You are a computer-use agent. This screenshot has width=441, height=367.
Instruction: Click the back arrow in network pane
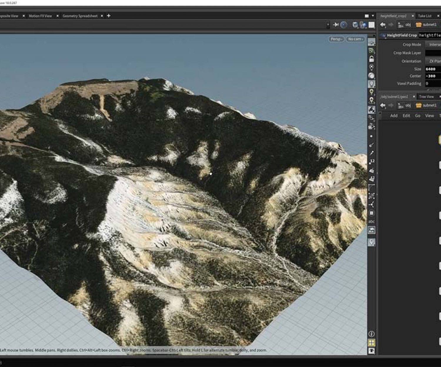click(383, 105)
